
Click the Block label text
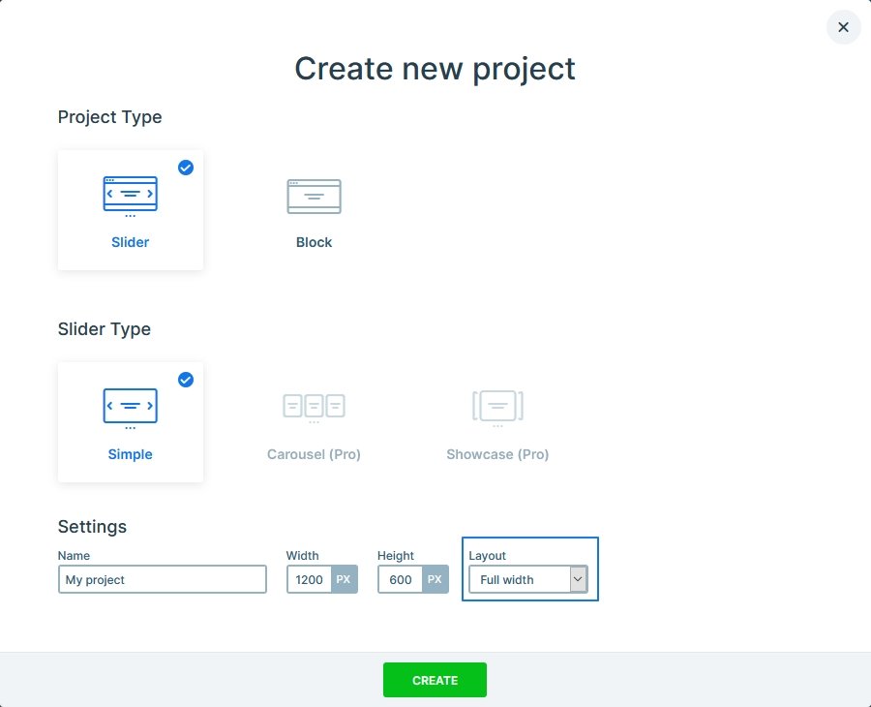pyautogui.click(x=314, y=242)
